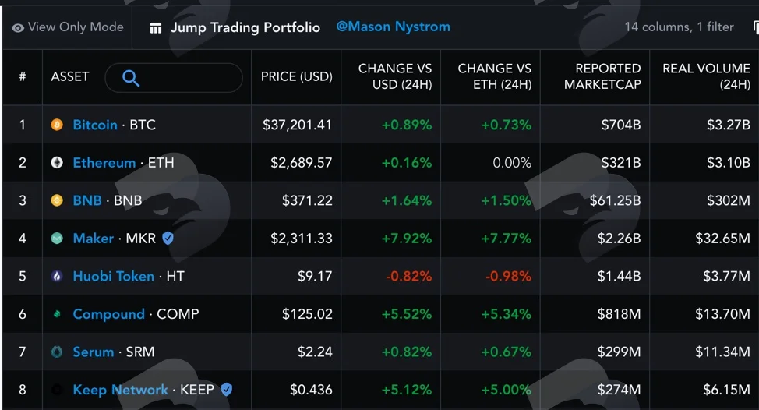Click the Maker coin icon

[x=57, y=239]
